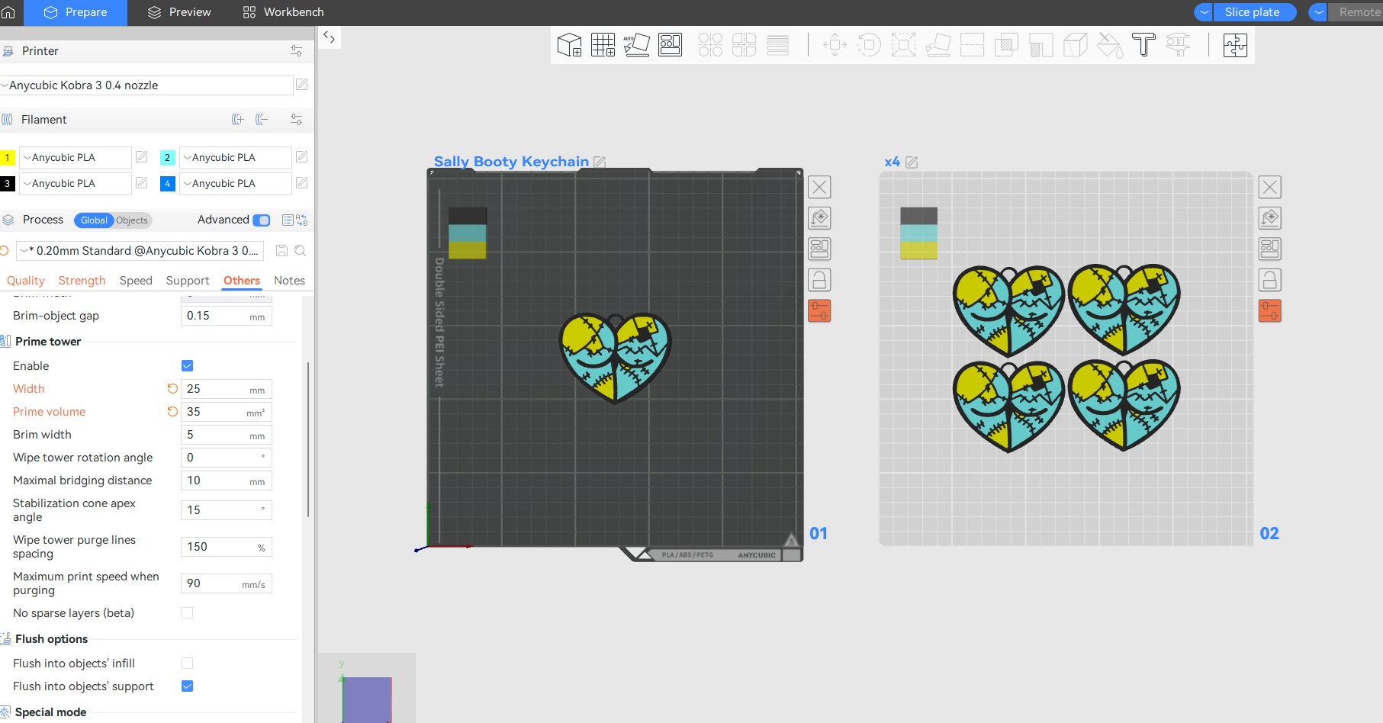Switch to the Strength tab

pyautogui.click(x=82, y=281)
